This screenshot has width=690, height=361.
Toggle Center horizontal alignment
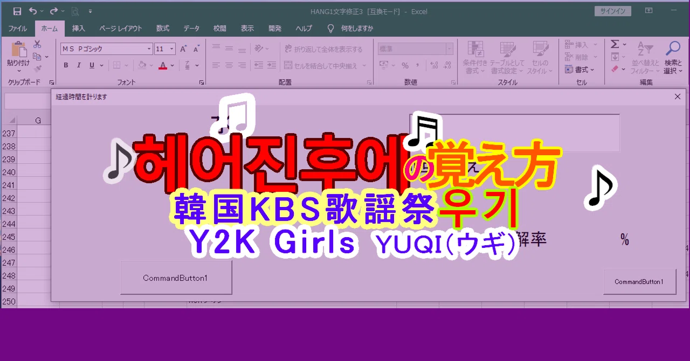[229, 65]
